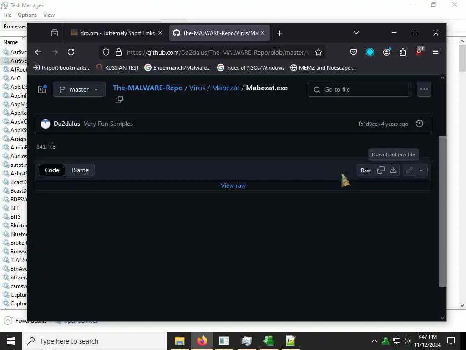Open Firefox hamburger menu
The height and width of the screenshot is (350, 466).
[x=436, y=52]
